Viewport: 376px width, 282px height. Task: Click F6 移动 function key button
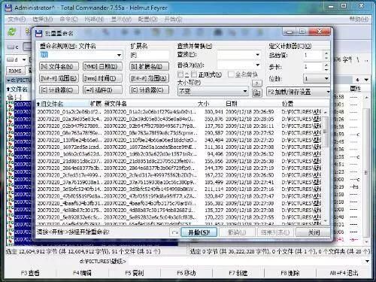pos(186,273)
